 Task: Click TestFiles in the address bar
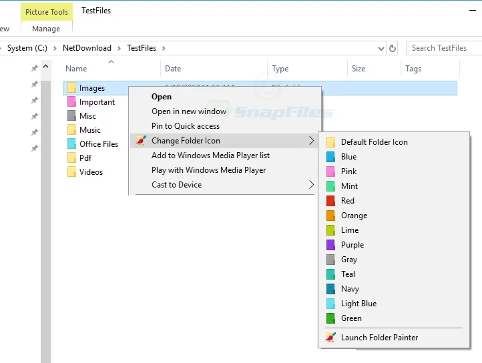142,48
